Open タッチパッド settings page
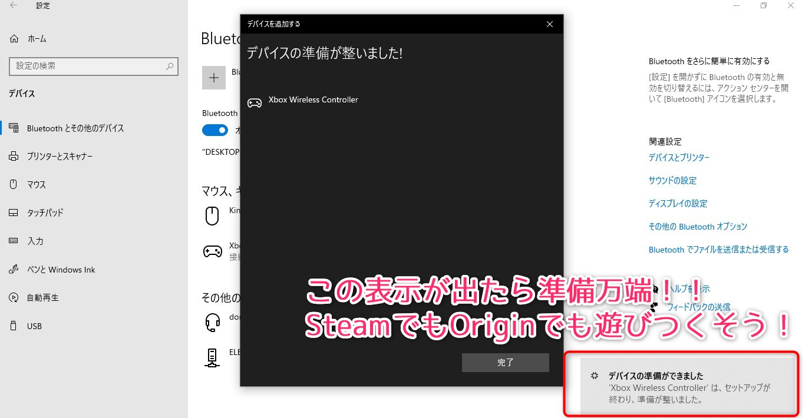The image size is (812, 418). (x=45, y=213)
